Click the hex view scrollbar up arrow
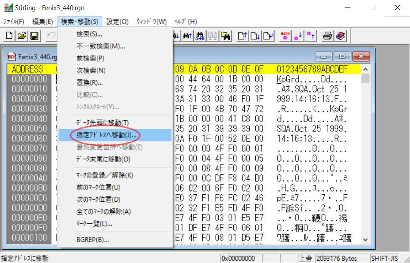The height and width of the screenshot is (263, 410). point(365,69)
